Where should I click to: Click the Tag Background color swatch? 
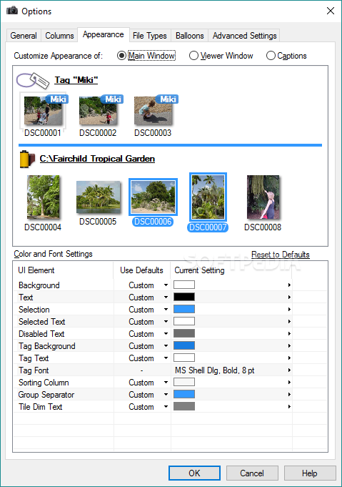184,345
